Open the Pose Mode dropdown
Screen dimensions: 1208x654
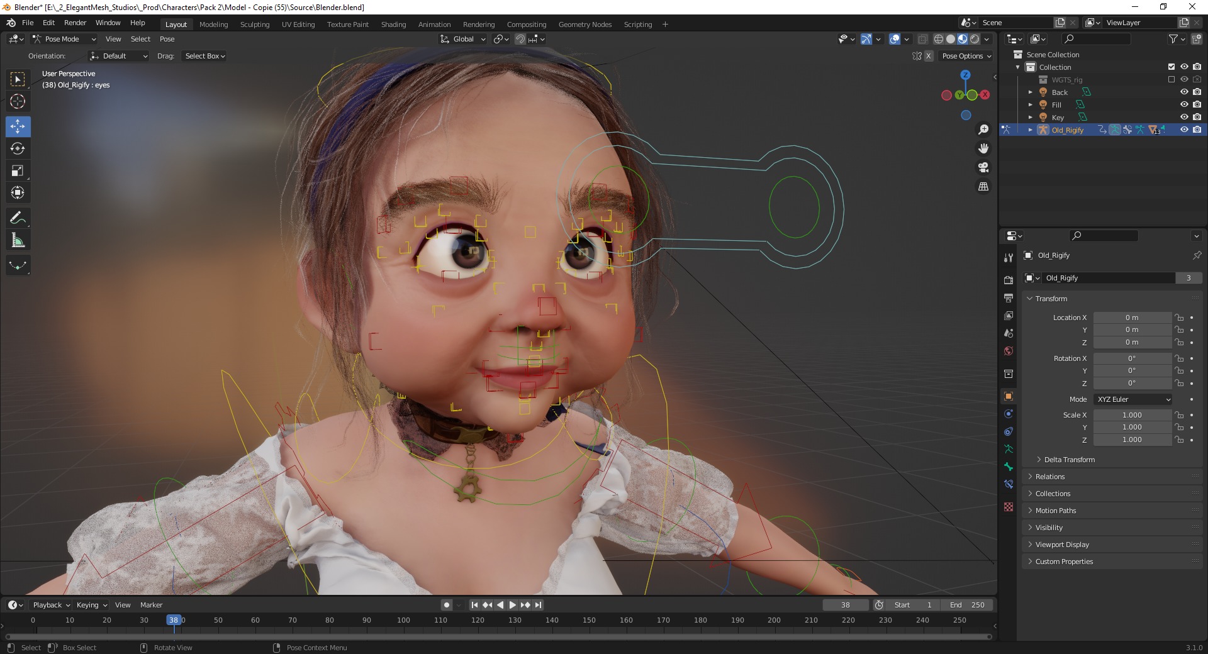pyautogui.click(x=64, y=39)
